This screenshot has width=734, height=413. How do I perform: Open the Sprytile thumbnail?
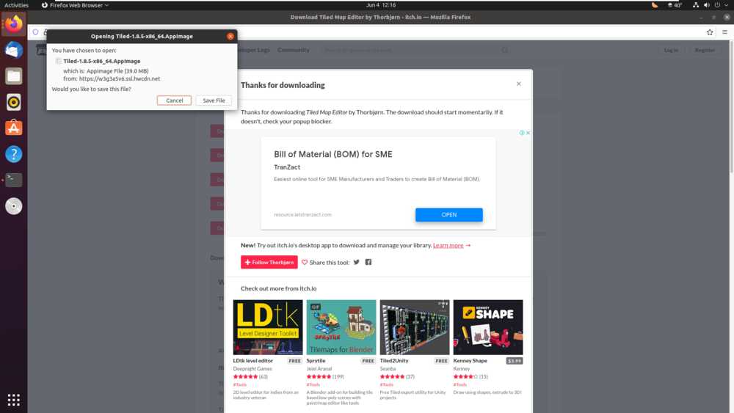341,327
